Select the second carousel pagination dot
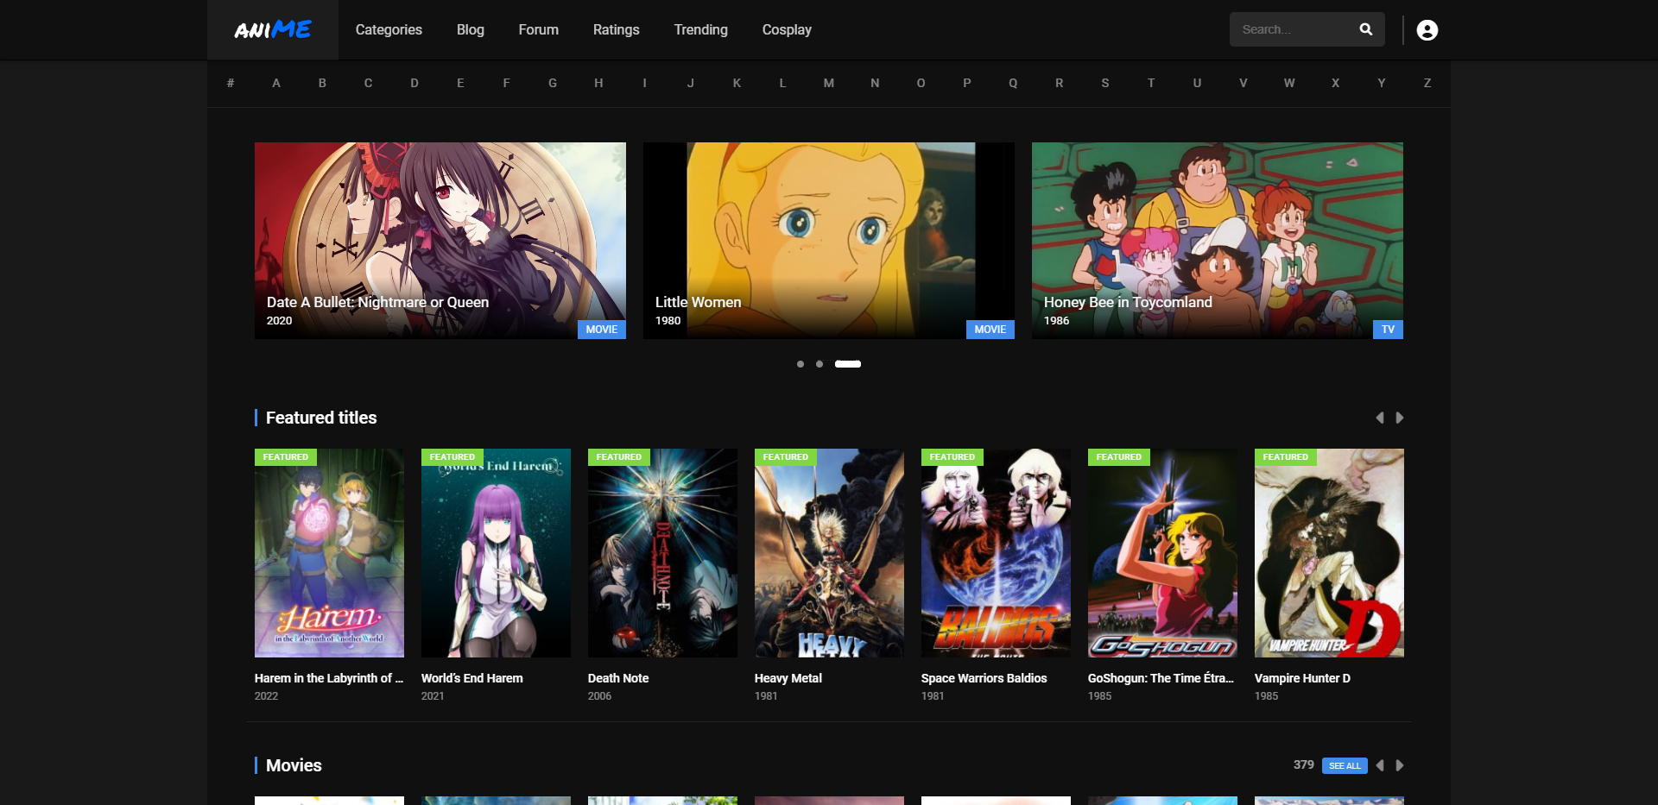This screenshot has width=1658, height=805. point(820,364)
